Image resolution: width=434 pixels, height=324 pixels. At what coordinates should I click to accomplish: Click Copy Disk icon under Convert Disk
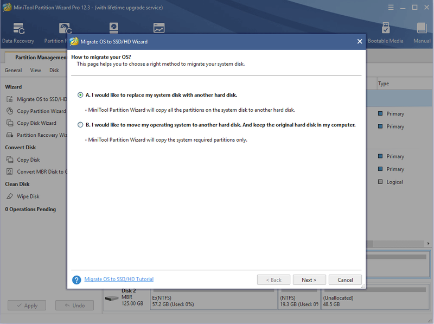pos(10,160)
